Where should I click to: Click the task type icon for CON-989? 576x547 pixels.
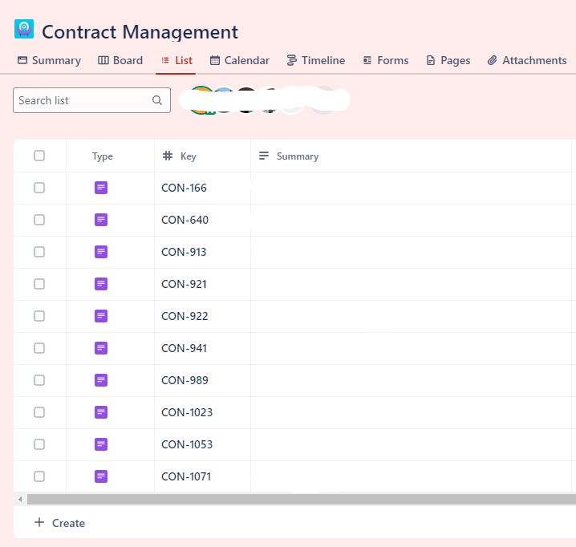pos(101,380)
